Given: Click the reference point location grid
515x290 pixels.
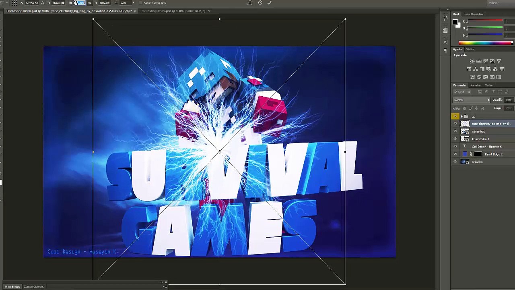Looking at the screenshot, I should (14, 3).
